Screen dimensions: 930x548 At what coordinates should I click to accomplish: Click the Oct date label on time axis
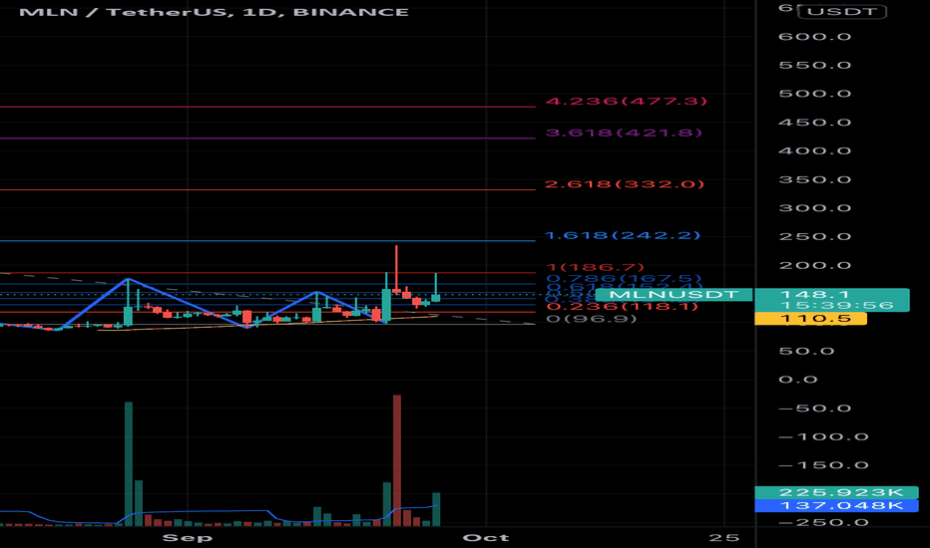(x=486, y=538)
